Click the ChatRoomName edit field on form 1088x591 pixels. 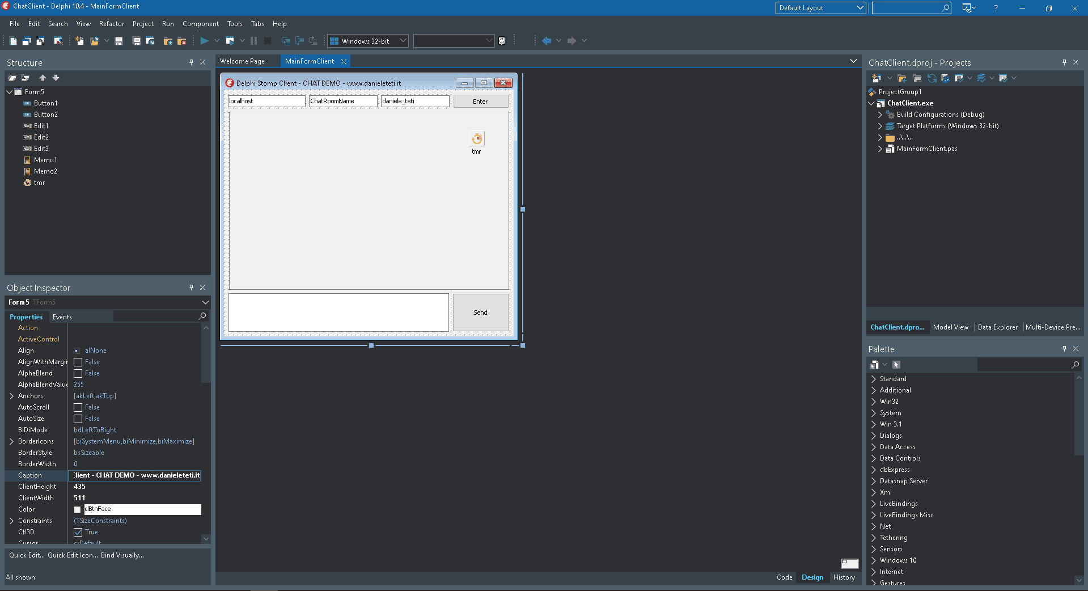point(343,101)
